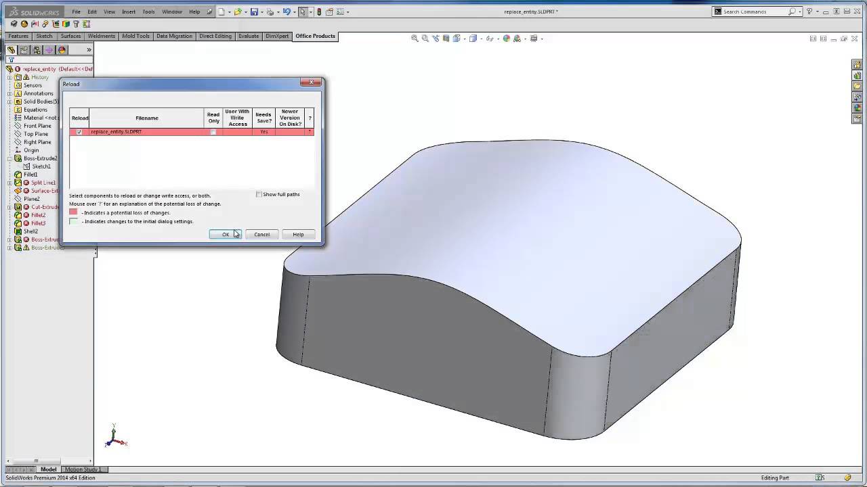The image size is (867, 487).
Task: Switch to the Surfaces tab
Action: [x=70, y=36]
